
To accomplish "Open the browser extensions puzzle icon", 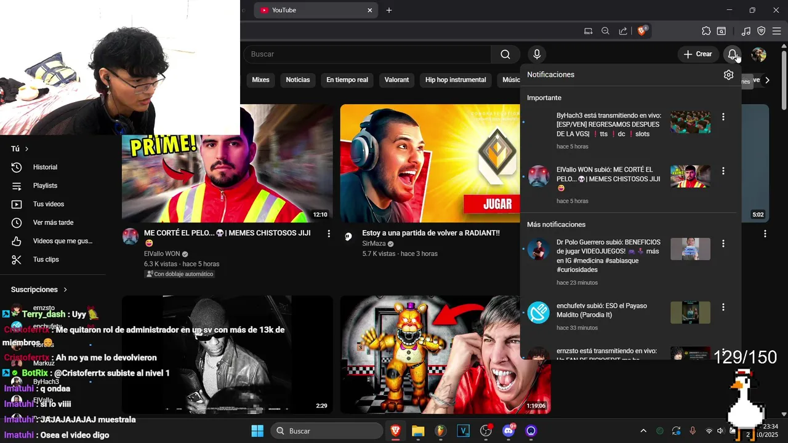I will [x=706, y=31].
